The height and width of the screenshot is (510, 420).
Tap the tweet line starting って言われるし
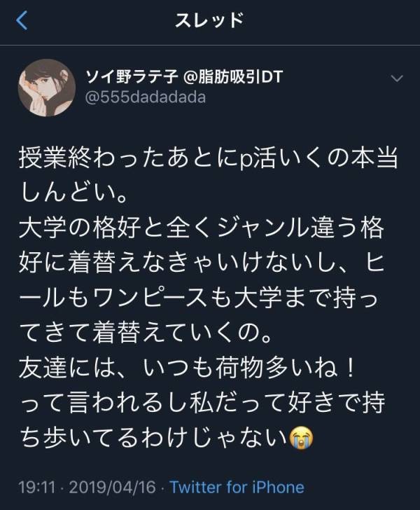[x=203, y=403]
